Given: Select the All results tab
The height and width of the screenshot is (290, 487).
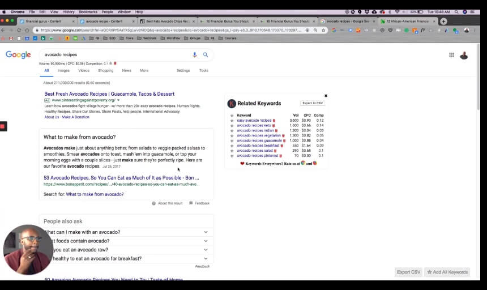Looking at the screenshot, I should click(46, 70).
